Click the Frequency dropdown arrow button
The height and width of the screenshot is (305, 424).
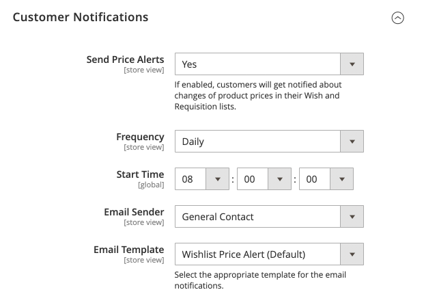click(x=352, y=142)
